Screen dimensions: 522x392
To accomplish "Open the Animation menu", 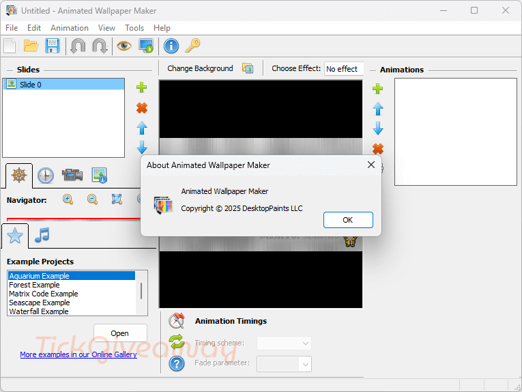I will 70,28.
